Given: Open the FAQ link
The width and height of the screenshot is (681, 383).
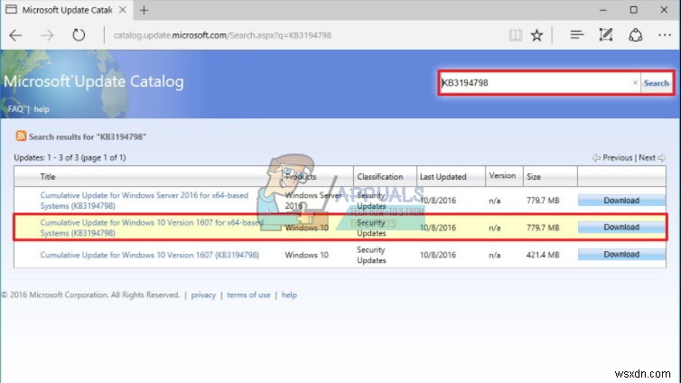Looking at the screenshot, I should tap(15, 109).
